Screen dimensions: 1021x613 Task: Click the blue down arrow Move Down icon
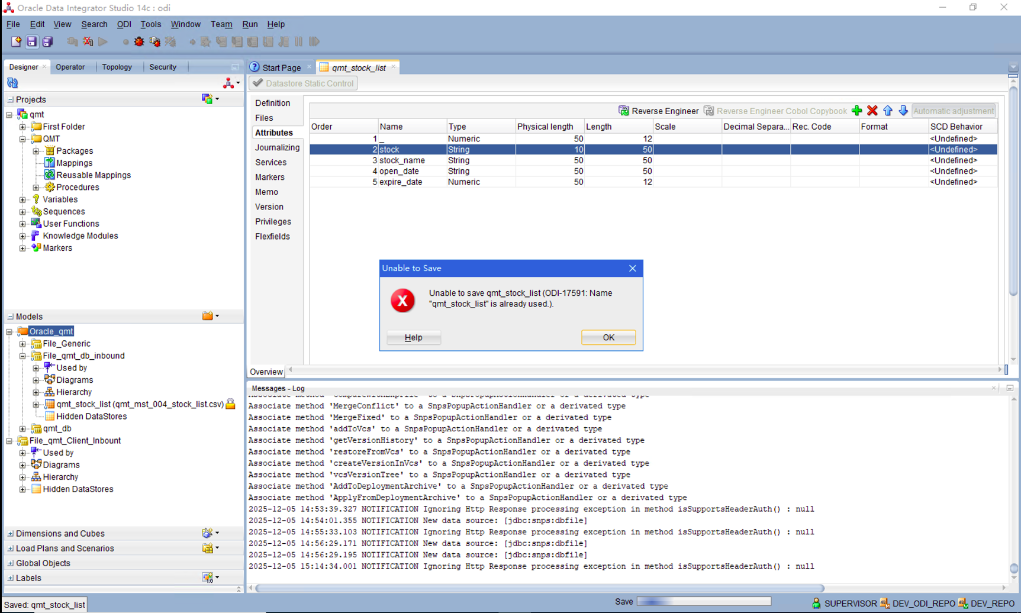[x=903, y=111]
